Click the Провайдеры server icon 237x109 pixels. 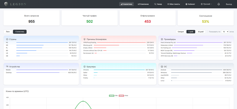(162, 39)
